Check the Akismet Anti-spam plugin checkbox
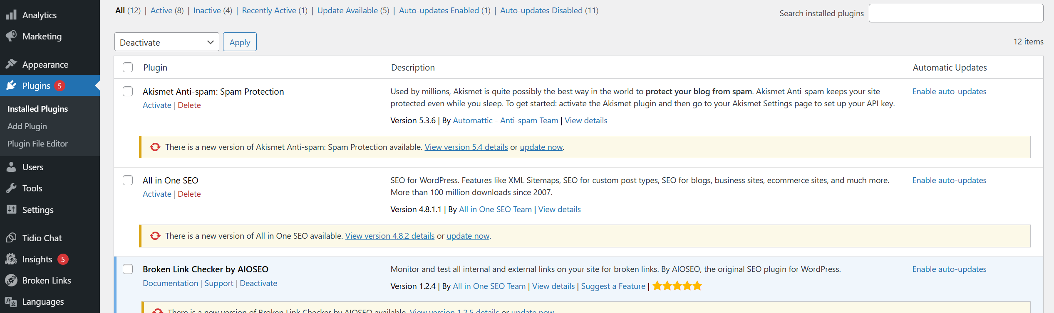The image size is (1054, 313). (x=128, y=91)
